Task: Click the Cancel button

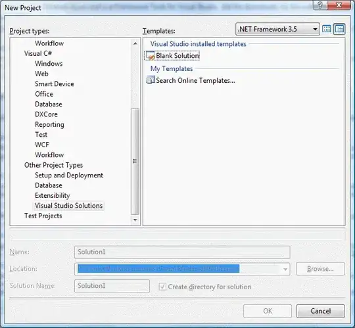Action: coord(321,311)
